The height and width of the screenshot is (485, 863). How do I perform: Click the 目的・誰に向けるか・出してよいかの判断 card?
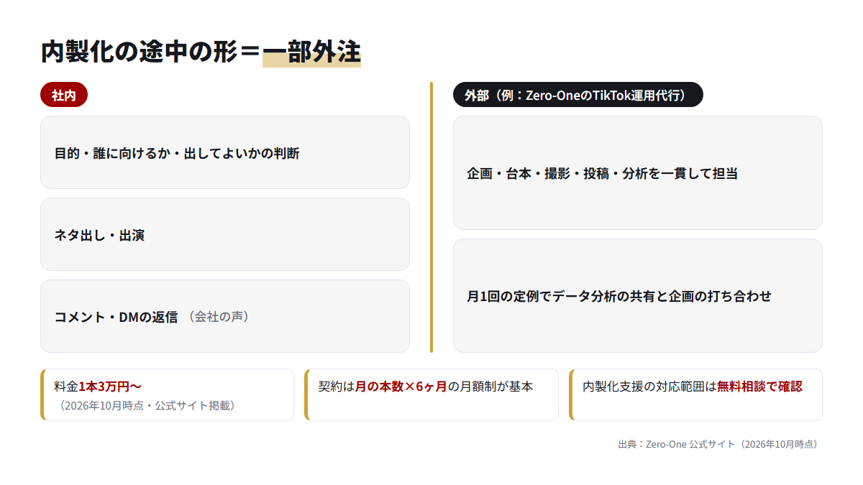pos(225,152)
